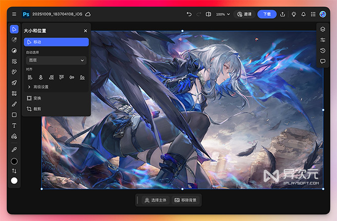Select the Eyedropper tool
This screenshot has height=221, width=337.
pyautogui.click(x=14, y=149)
